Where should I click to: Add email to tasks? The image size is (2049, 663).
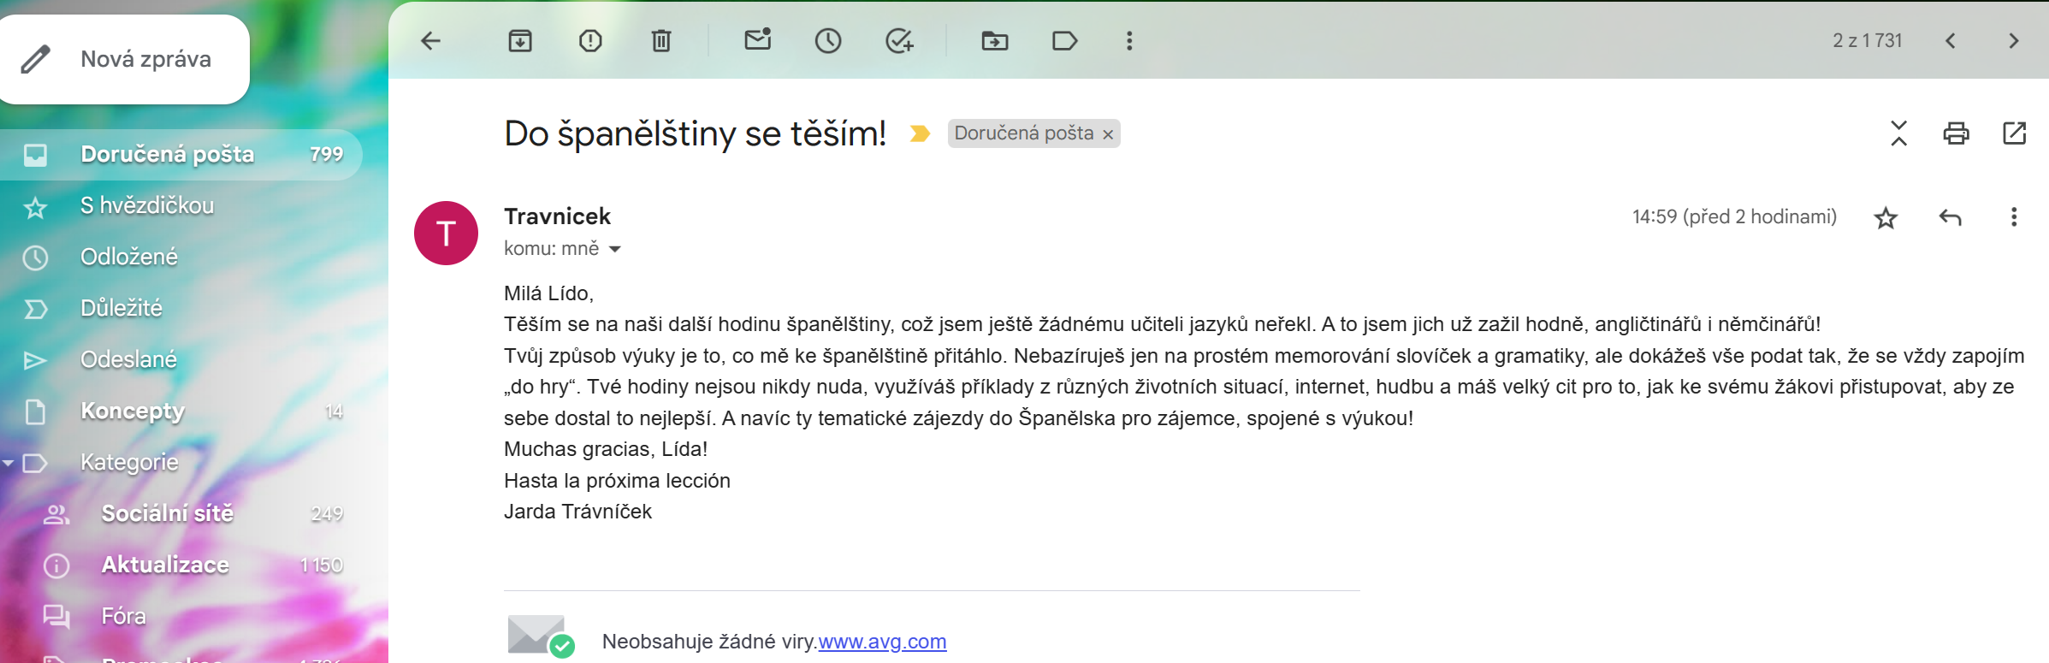click(x=899, y=41)
